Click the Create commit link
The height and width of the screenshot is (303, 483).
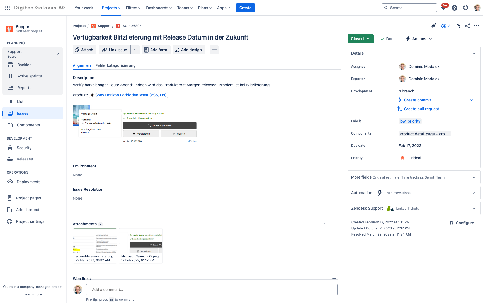[x=418, y=100]
